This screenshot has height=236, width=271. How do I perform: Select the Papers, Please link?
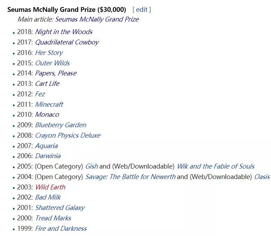56,73
